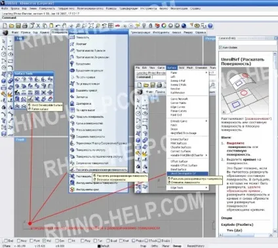Toggle Planar in the status bar
This screenshot has width=278, height=248.
(x=165, y=246)
